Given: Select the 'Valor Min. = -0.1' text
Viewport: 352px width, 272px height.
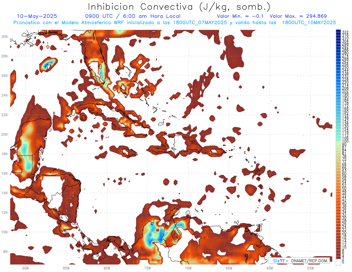Looking at the screenshot, I should (x=241, y=16).
